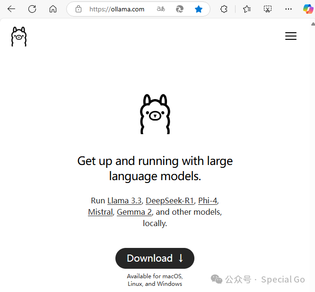Click the ollama.com address bar URL
The width and height of the screenshot is (315, 292).
click(117, 9)
